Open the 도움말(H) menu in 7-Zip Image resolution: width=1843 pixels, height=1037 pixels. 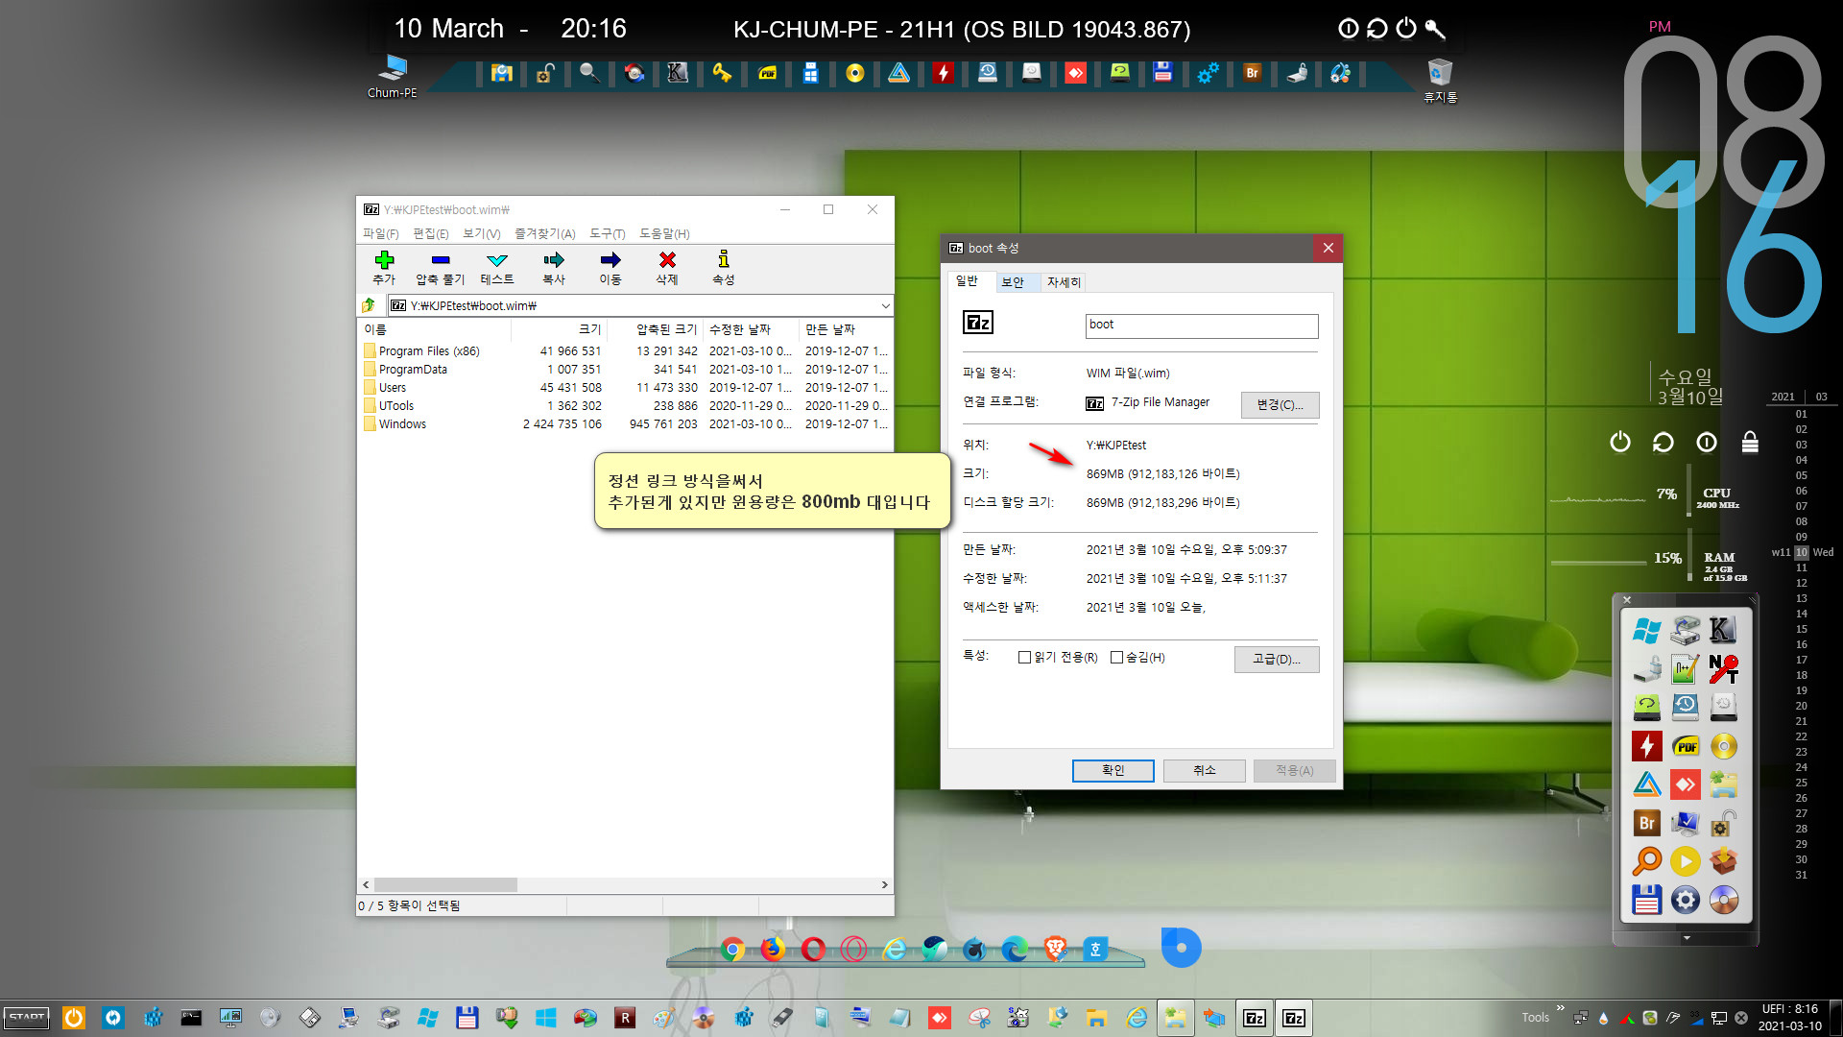click(x=664, y=233)
